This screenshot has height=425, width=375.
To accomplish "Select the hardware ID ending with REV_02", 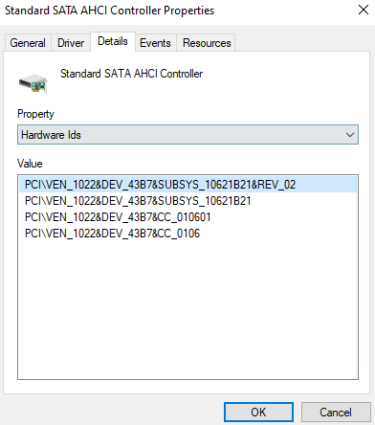I will (x=187, y=185).
